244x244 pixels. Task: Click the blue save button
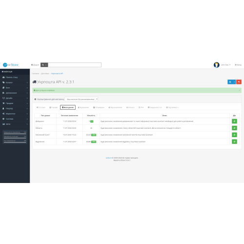point(230,82)
